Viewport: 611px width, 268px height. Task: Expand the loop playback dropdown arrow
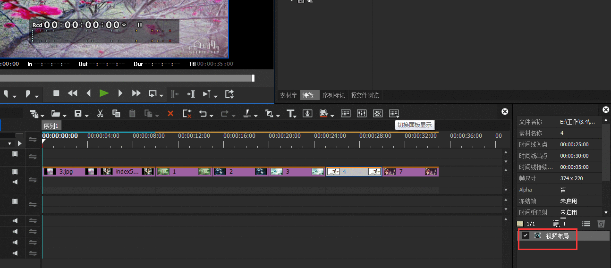click(161, 96)
